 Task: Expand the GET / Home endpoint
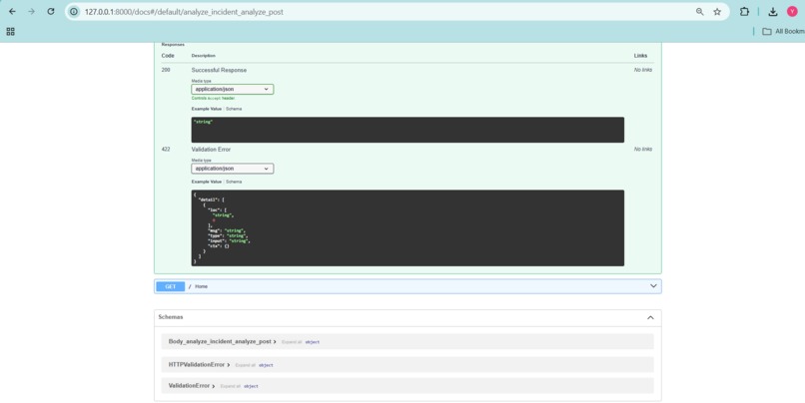407,286
